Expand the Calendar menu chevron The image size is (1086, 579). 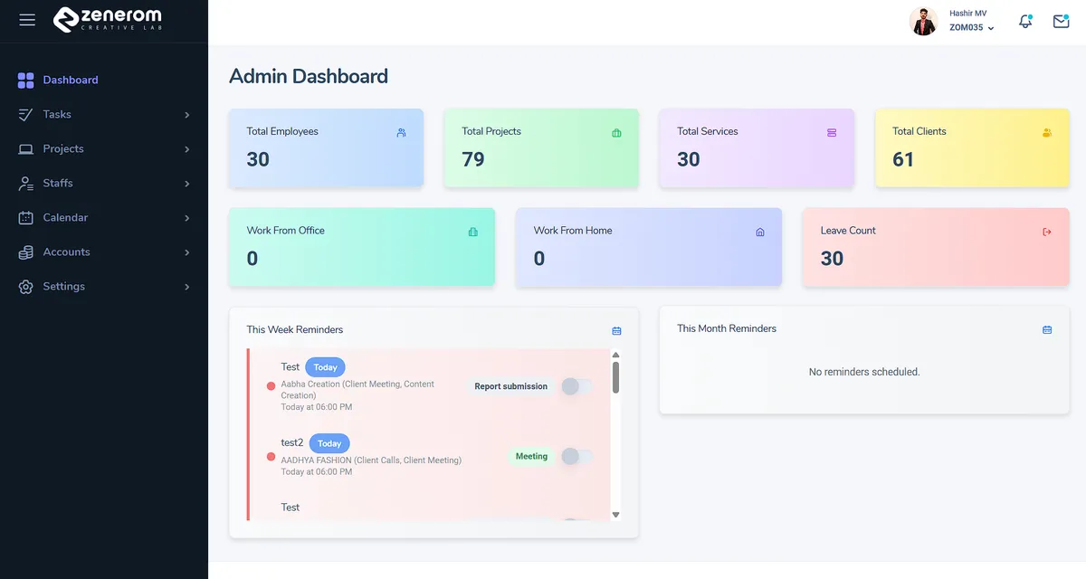(x=187, y=218)
